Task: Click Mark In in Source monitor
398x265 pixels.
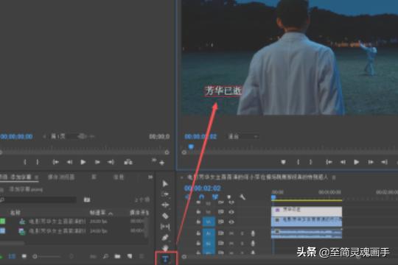Action: pos(24,162)
